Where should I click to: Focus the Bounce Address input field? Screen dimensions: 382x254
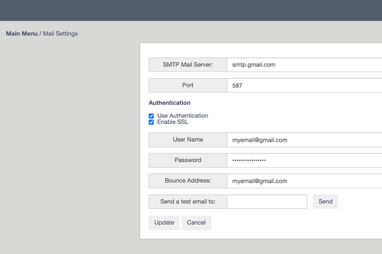coord(304,181)
